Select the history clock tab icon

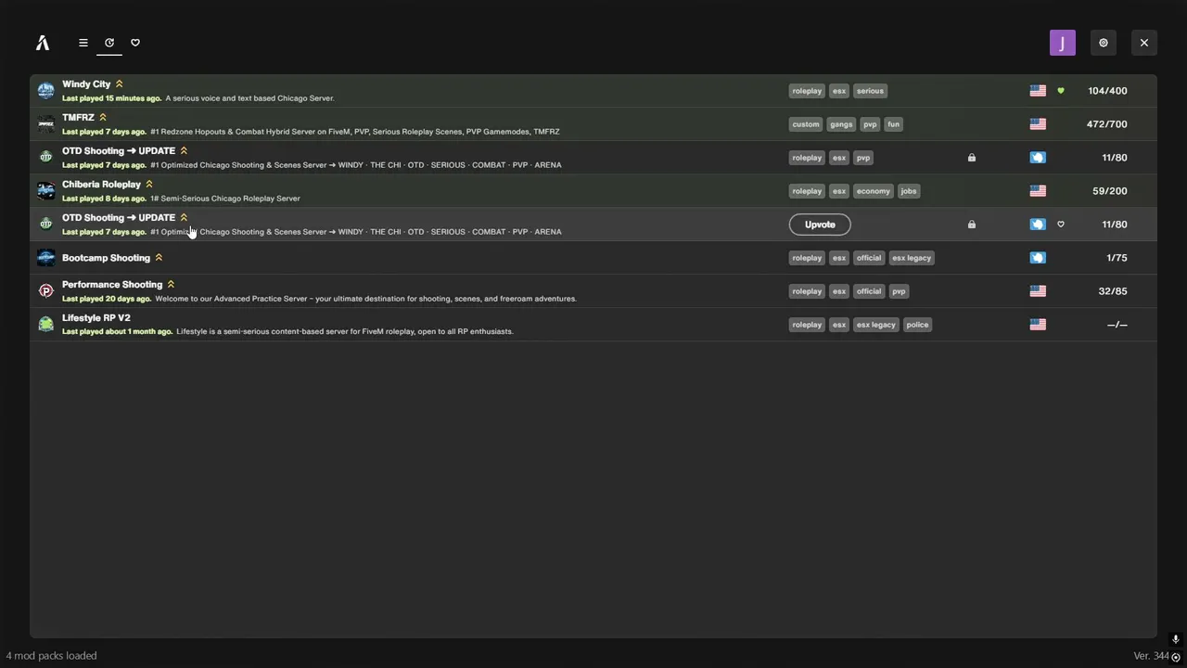[x=109, y=43]
